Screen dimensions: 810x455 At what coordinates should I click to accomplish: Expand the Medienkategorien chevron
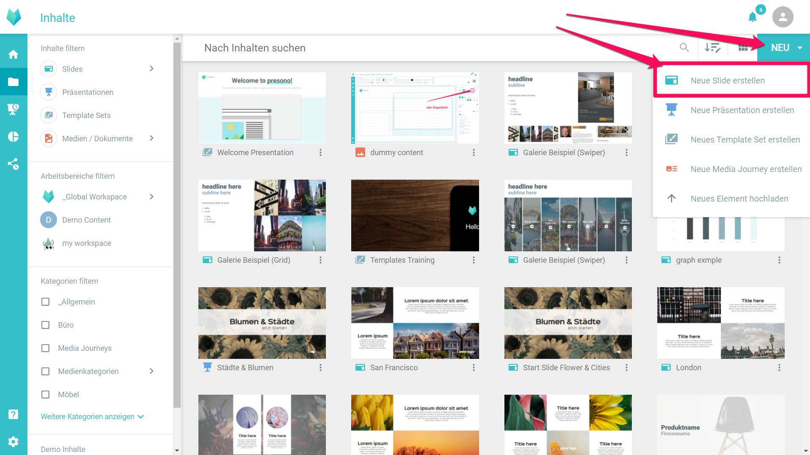tap(152, 371)
